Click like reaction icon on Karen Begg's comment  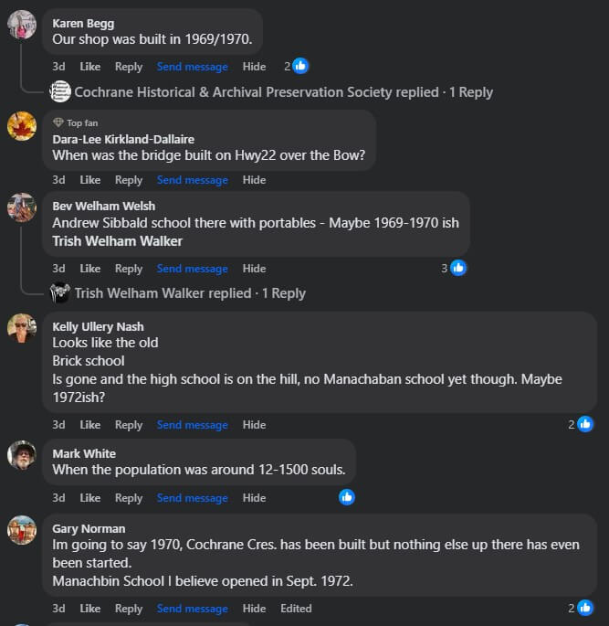click(x=300, y=66)
